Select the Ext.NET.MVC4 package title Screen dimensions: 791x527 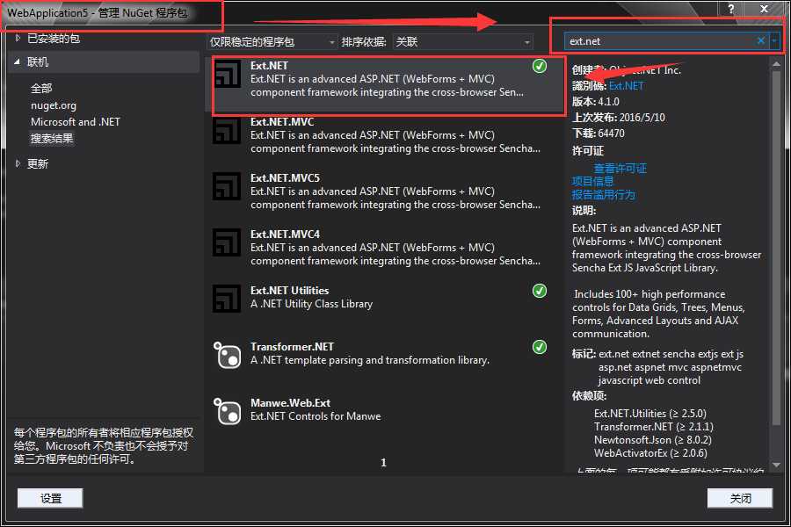tap(285, 235)
